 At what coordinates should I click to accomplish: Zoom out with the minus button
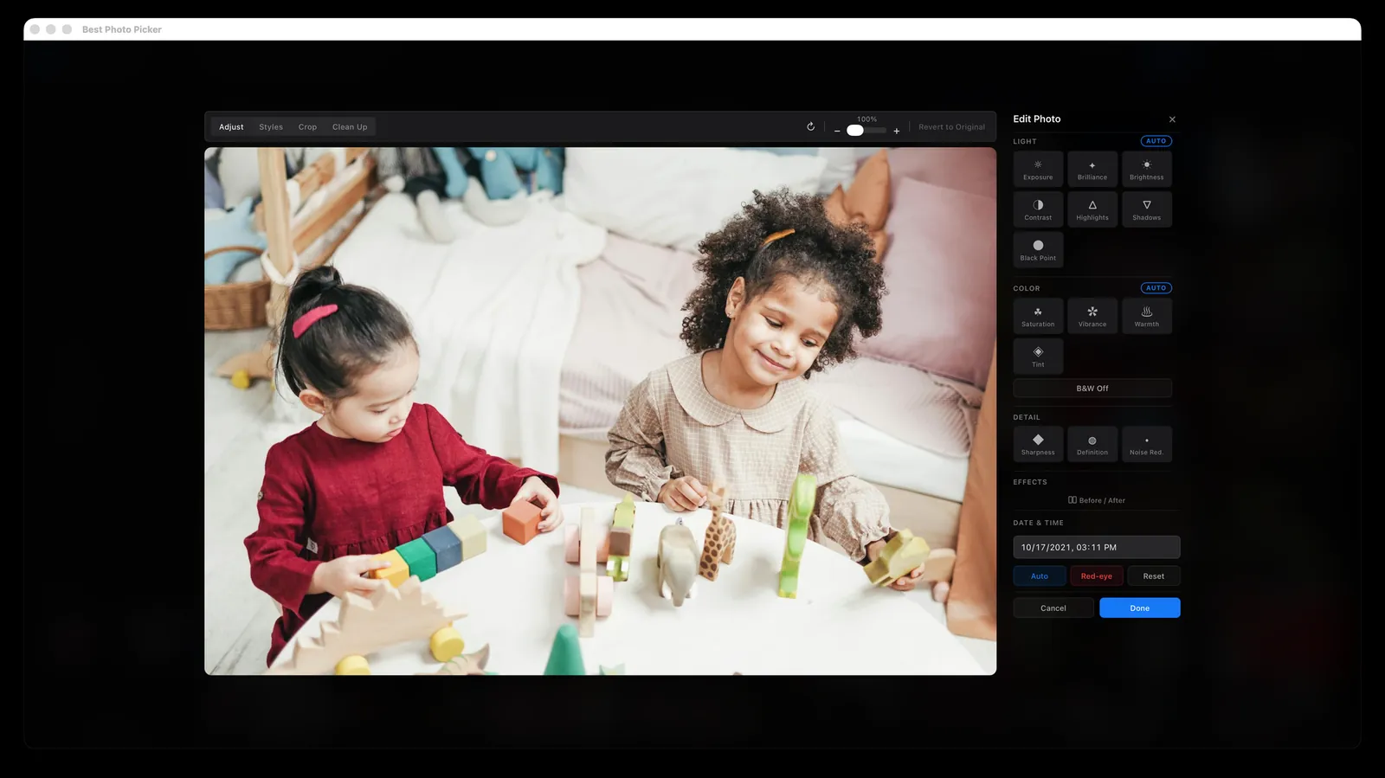click(837, 131)
